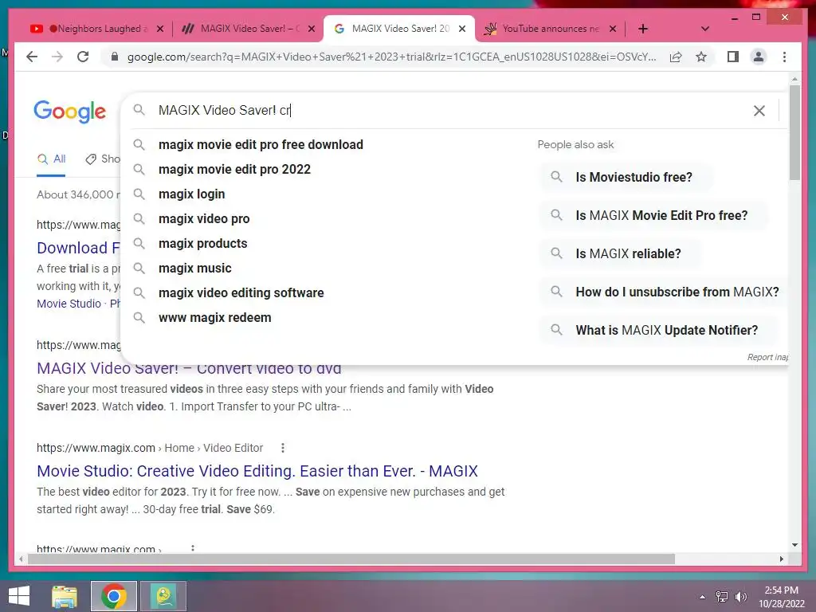Open 'What is MAGIX Update Notifier?'
Screen dimensions: 816x612
tap(659, 330)
